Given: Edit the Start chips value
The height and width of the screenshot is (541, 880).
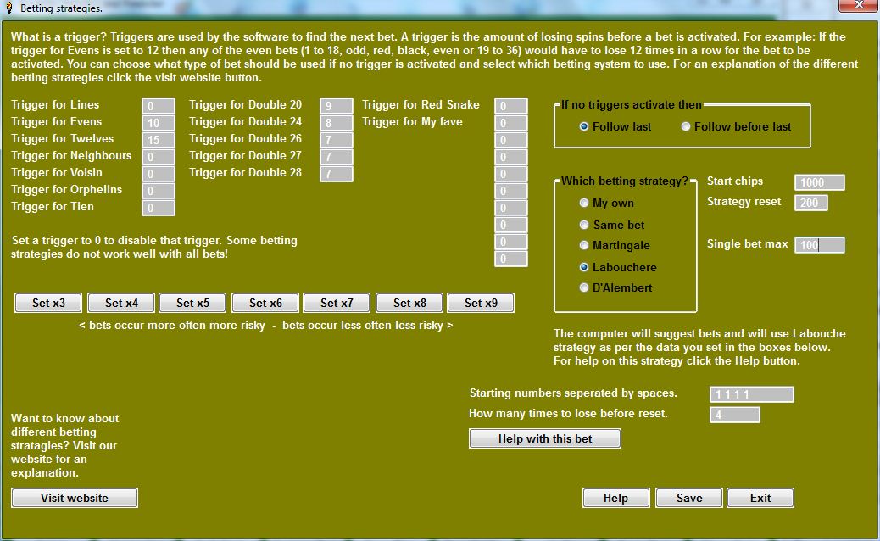Looking at the screenshot, I should pos(818,181).
